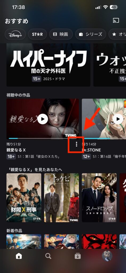Screen dimensions: 126x273
Task: Open the トッケビ poster
Action: coord(62,198)
